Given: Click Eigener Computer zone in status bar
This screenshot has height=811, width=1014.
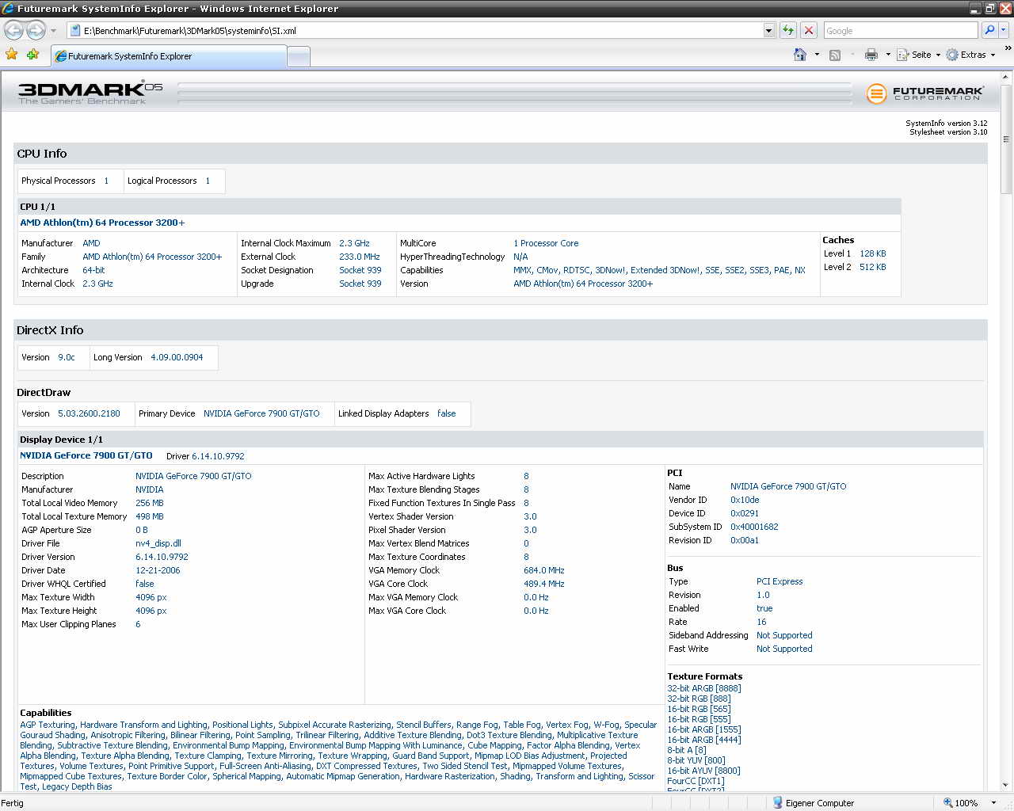Looking at the screenshot, I should (x=813, y=802).
